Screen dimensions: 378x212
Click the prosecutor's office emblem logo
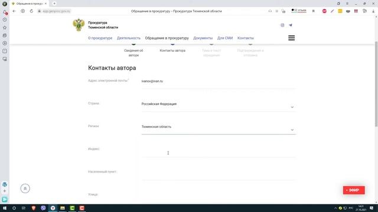(79, 25)
